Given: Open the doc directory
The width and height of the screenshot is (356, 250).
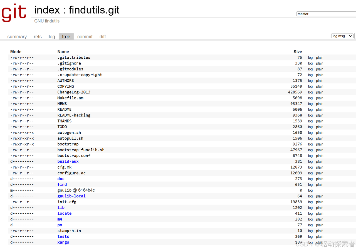Looking at the screenshot, I should coord(61,179).
